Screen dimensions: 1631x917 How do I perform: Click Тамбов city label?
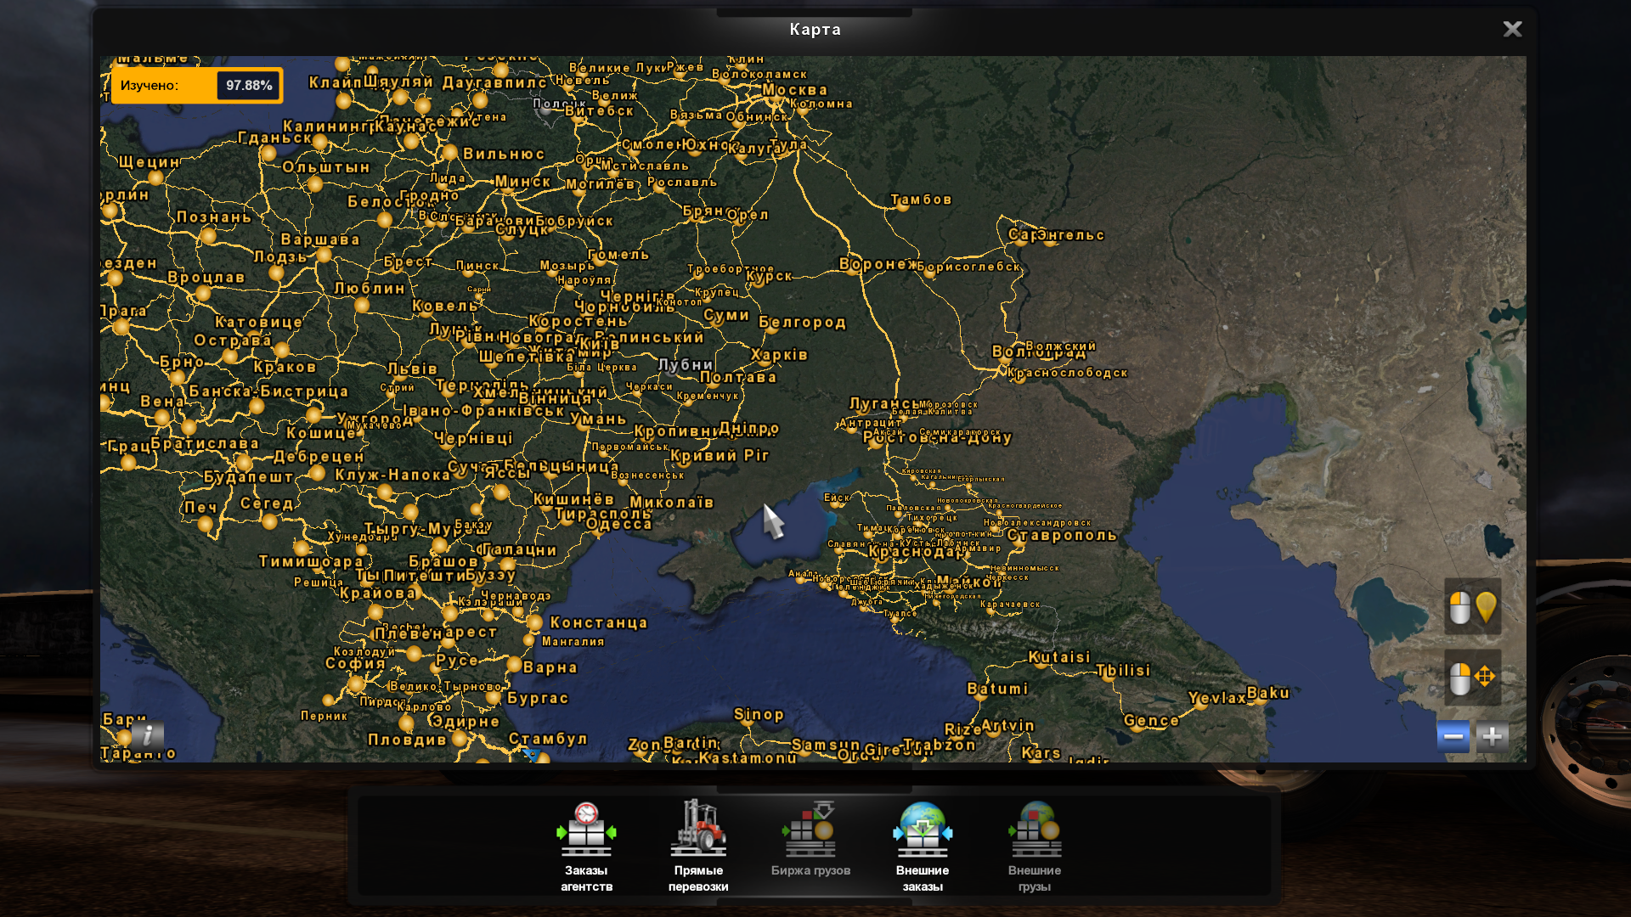tap(922, 200)
